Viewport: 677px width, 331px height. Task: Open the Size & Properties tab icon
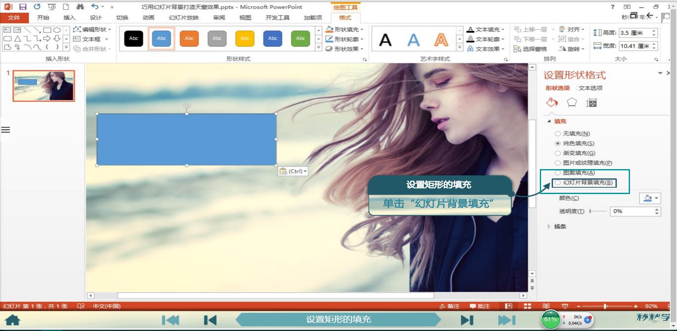pos(591,103)
